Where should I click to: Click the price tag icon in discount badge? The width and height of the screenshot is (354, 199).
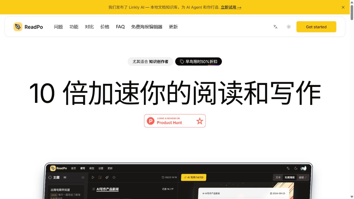[182, 61]
